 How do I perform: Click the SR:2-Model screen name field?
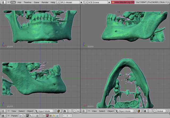(x=70, y=2)
